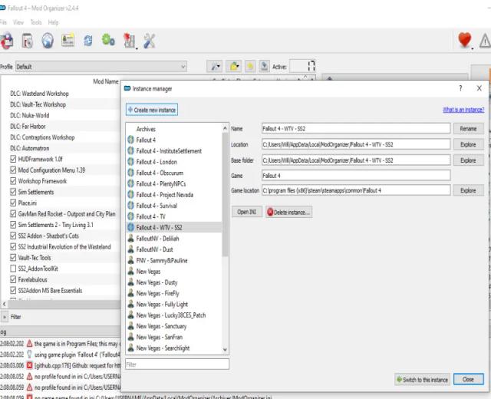Click instance list scroll down arrow
This screenshot has height=399, width=491.
coord(225,350)
